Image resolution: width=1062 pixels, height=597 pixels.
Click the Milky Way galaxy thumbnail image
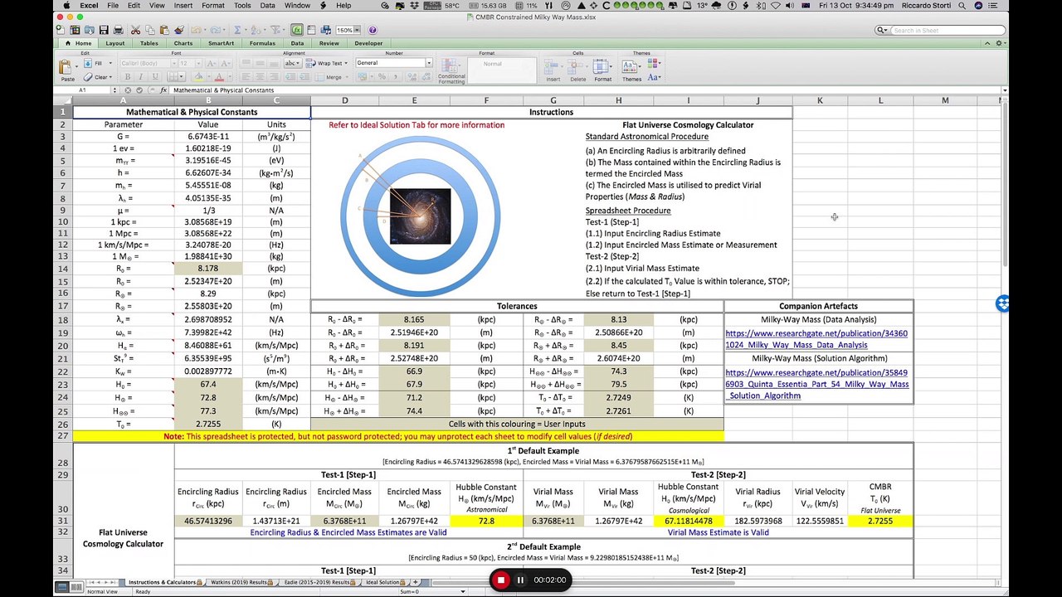(x=420, y=216)
